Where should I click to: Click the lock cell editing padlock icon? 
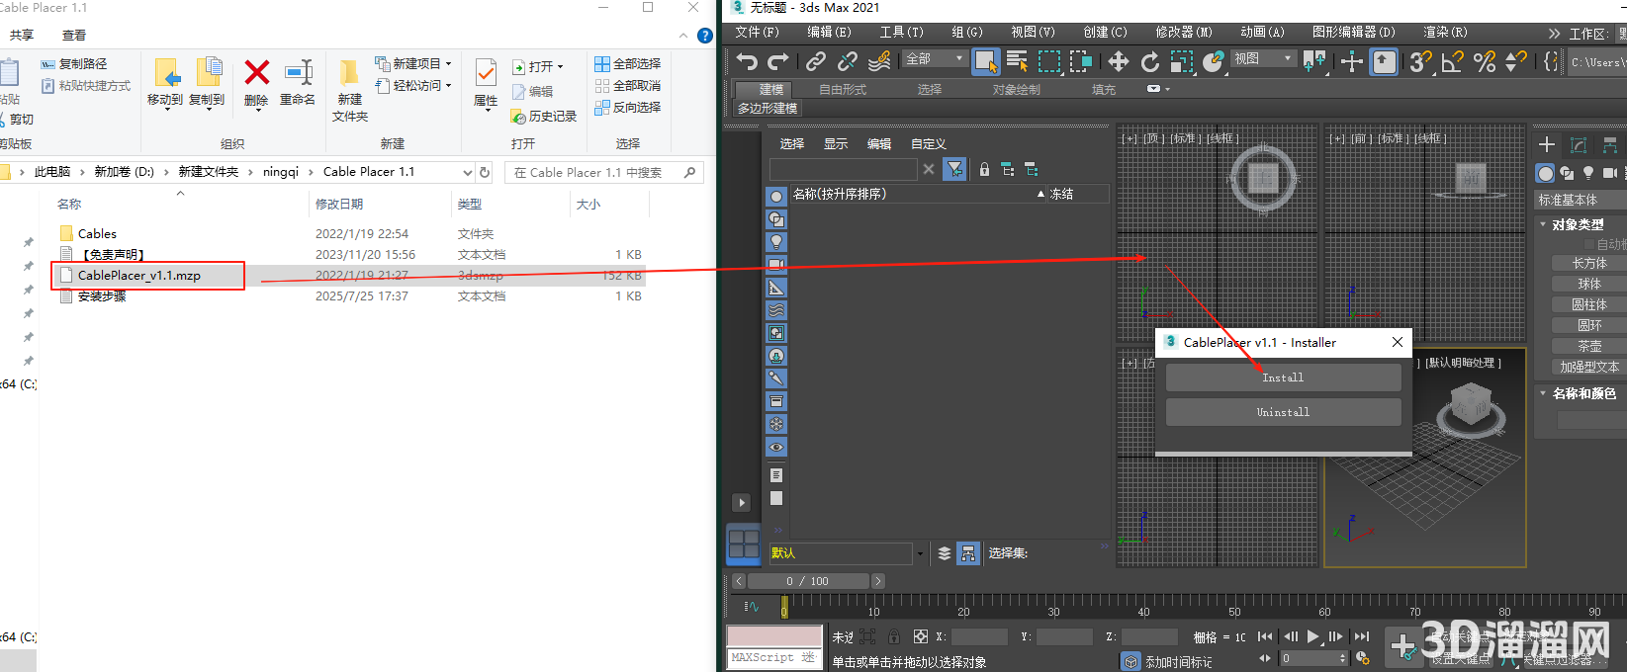[984, 170]
